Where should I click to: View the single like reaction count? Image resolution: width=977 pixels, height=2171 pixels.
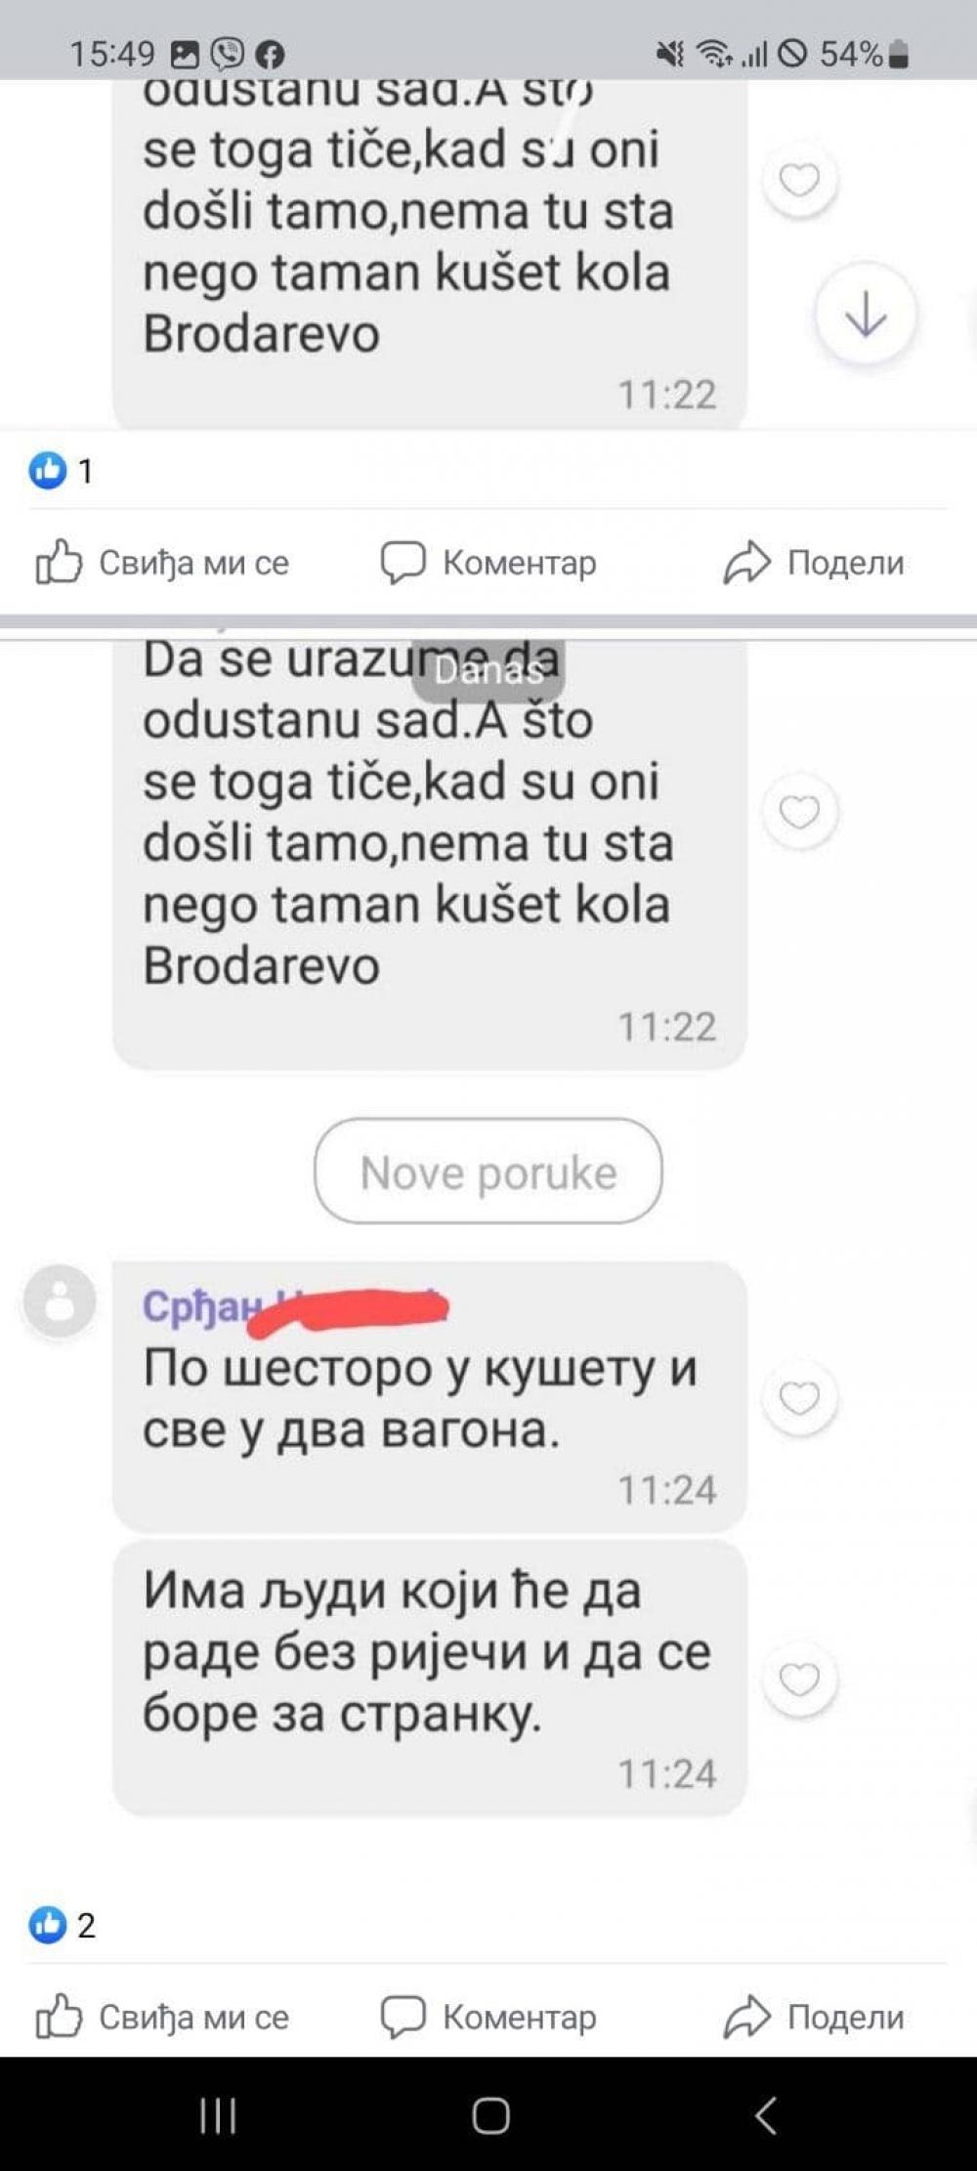click(62, 472)
